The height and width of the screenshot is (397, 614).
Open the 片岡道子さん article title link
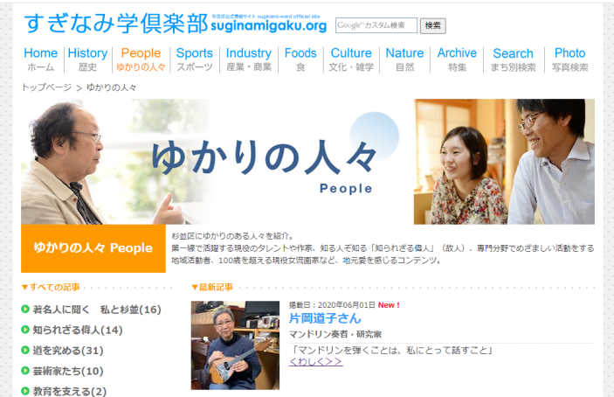pyautogui.click(x=325, y=318)
